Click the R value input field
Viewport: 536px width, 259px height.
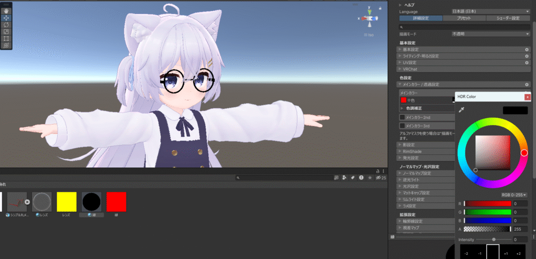click(x=520, y=204)
